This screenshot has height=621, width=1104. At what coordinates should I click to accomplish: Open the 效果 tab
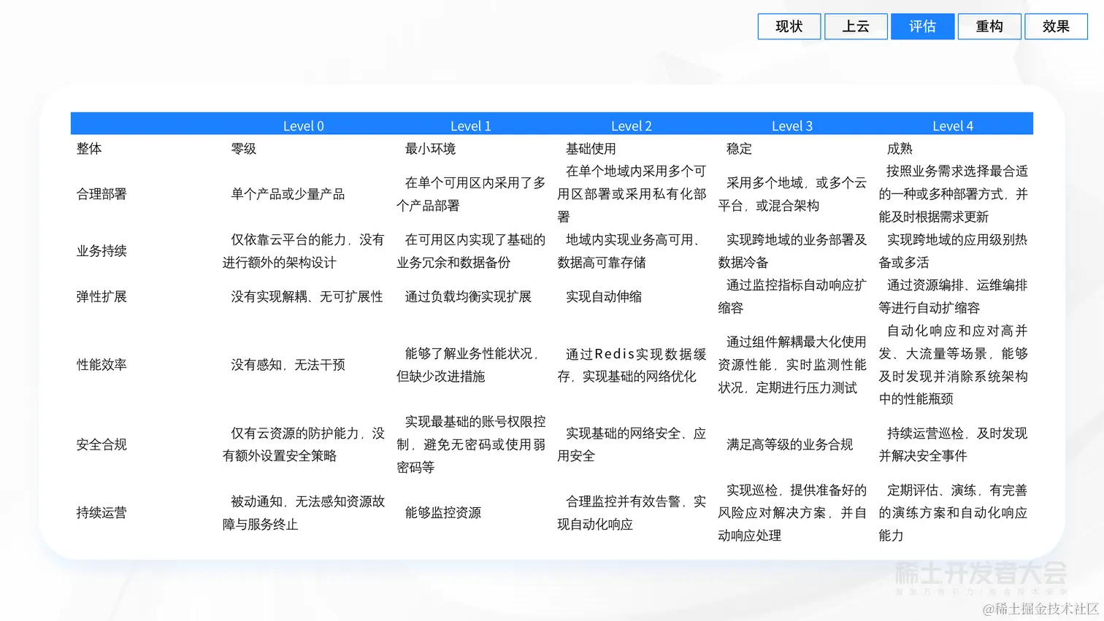tap(1056, 26)
